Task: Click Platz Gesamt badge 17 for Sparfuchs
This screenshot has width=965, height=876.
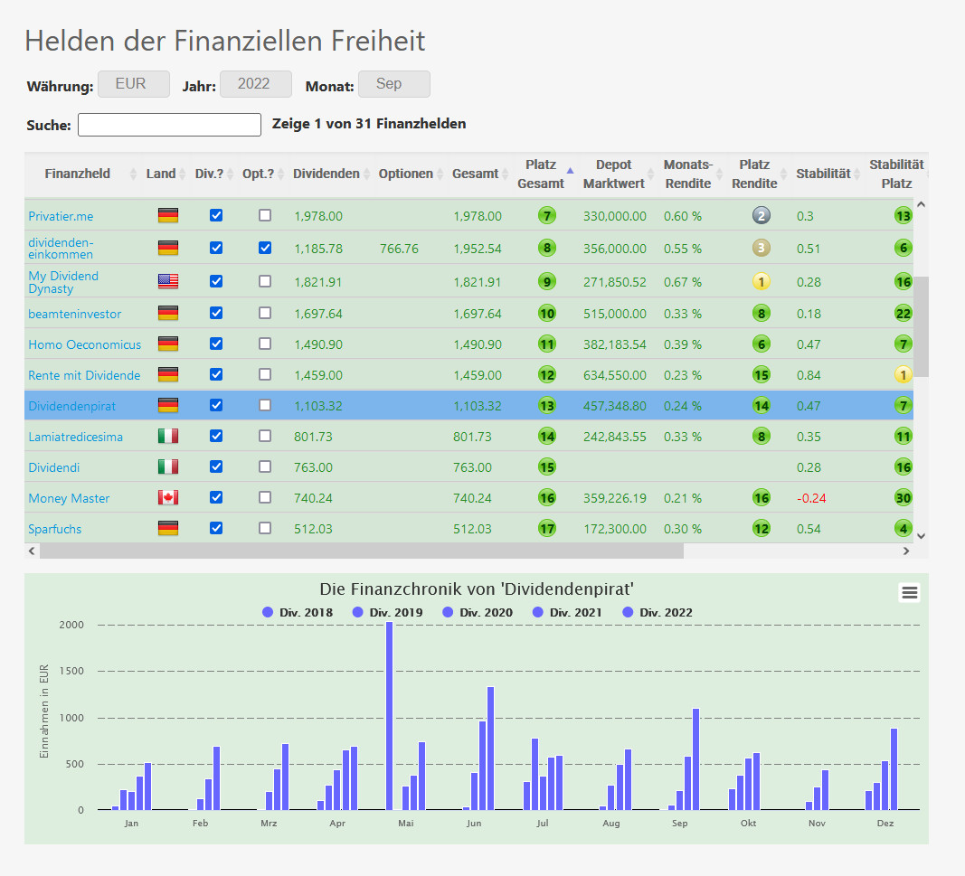Action: pyautogui.click(x=546, y=529)
